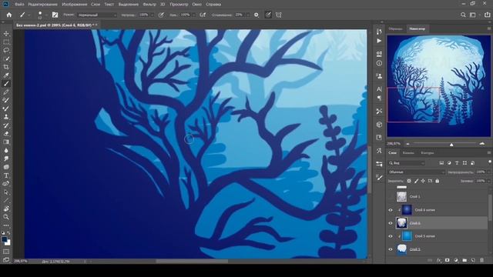
Task: Open the smoothing percentage dropdown arrow
Action: tap(248, 15)
